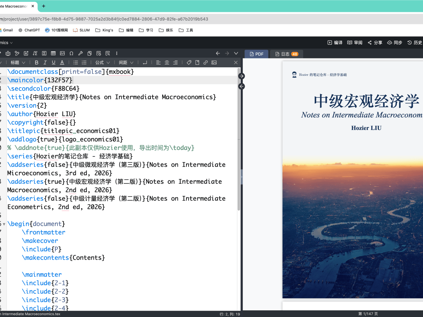Click the search-in-document icon
This screenshot has width=423, height=317.
108,54
